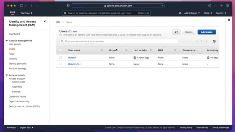Open Credential report in sidebar
Screen dimensions: 235x132
(17, 96)
